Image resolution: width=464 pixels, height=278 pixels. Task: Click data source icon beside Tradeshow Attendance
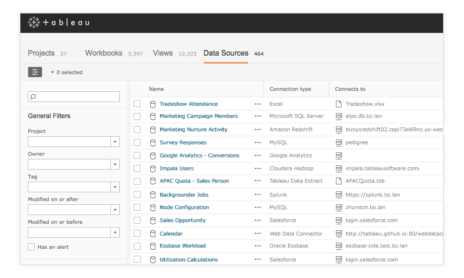pos(153,104)
